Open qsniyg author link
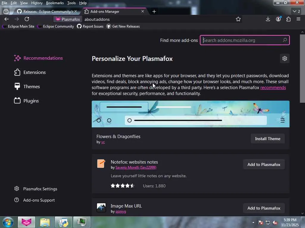 point(121,211)
